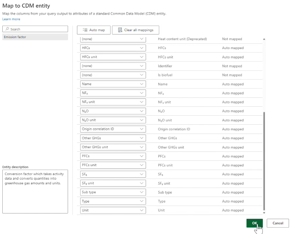Click the 'Identifier' attribute label
Image resolution: width=293 pixels, height=234 pixels.
[x=165, y=66]
